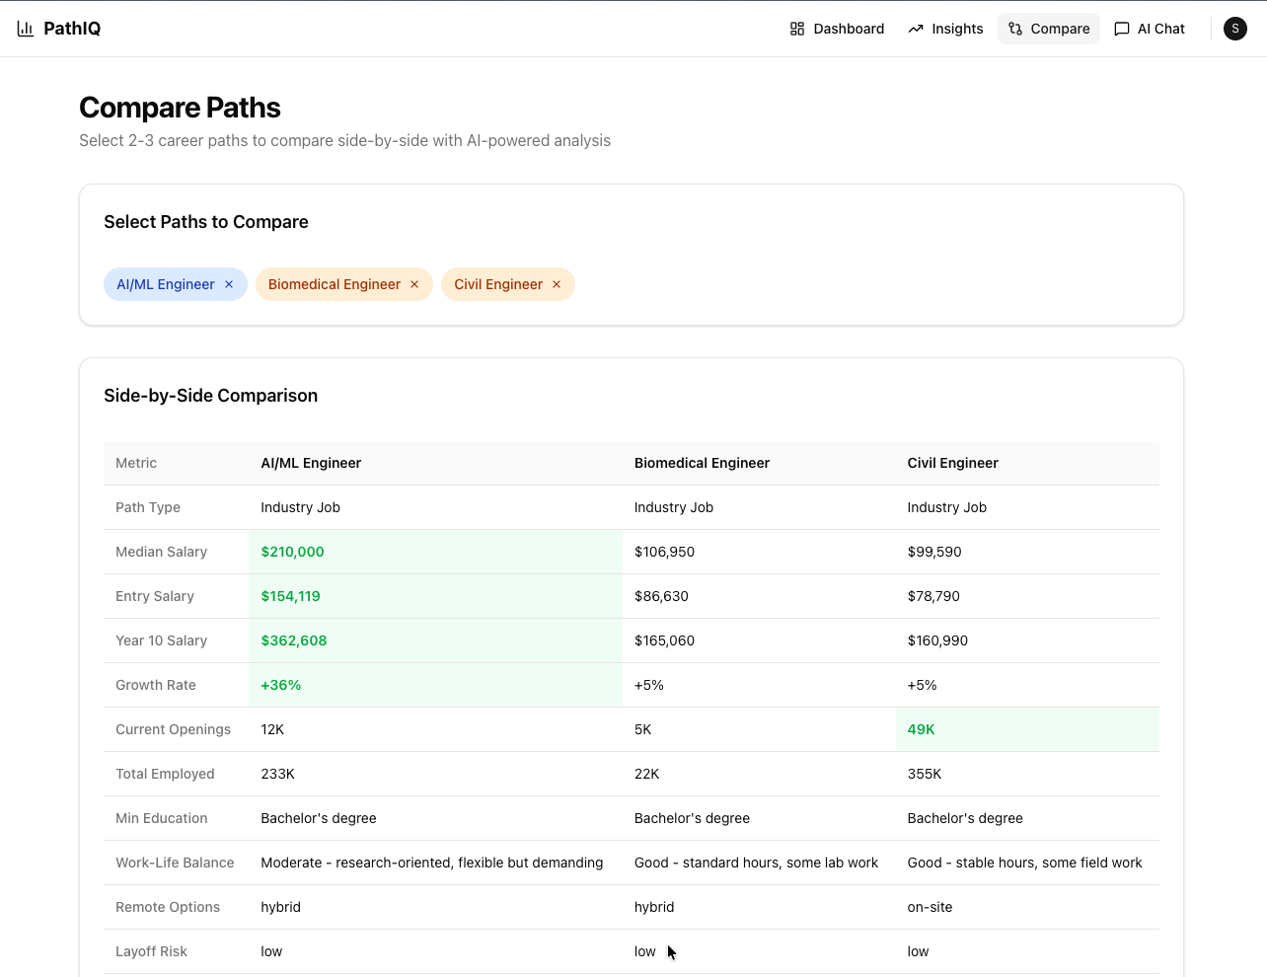Image resolution: width=1267 pixels, height=977 pixels.
Task: Remove the Biomedical Engineer path chip
Action: coord(414,284)
